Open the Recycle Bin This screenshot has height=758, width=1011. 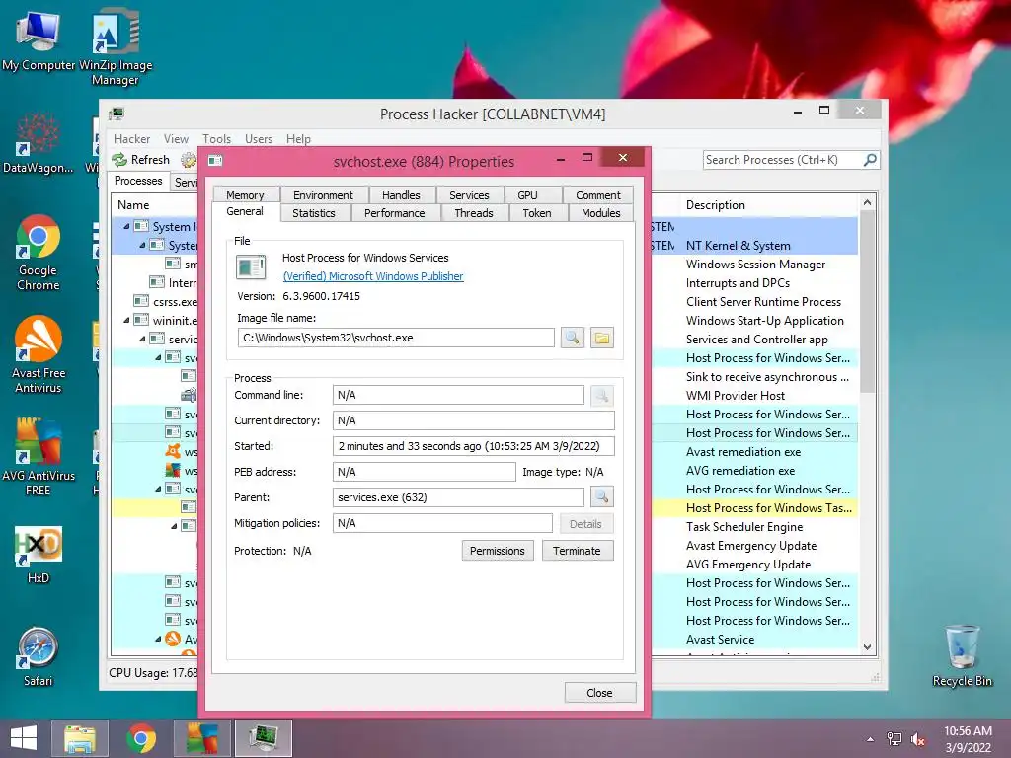(x=962, y=655)
